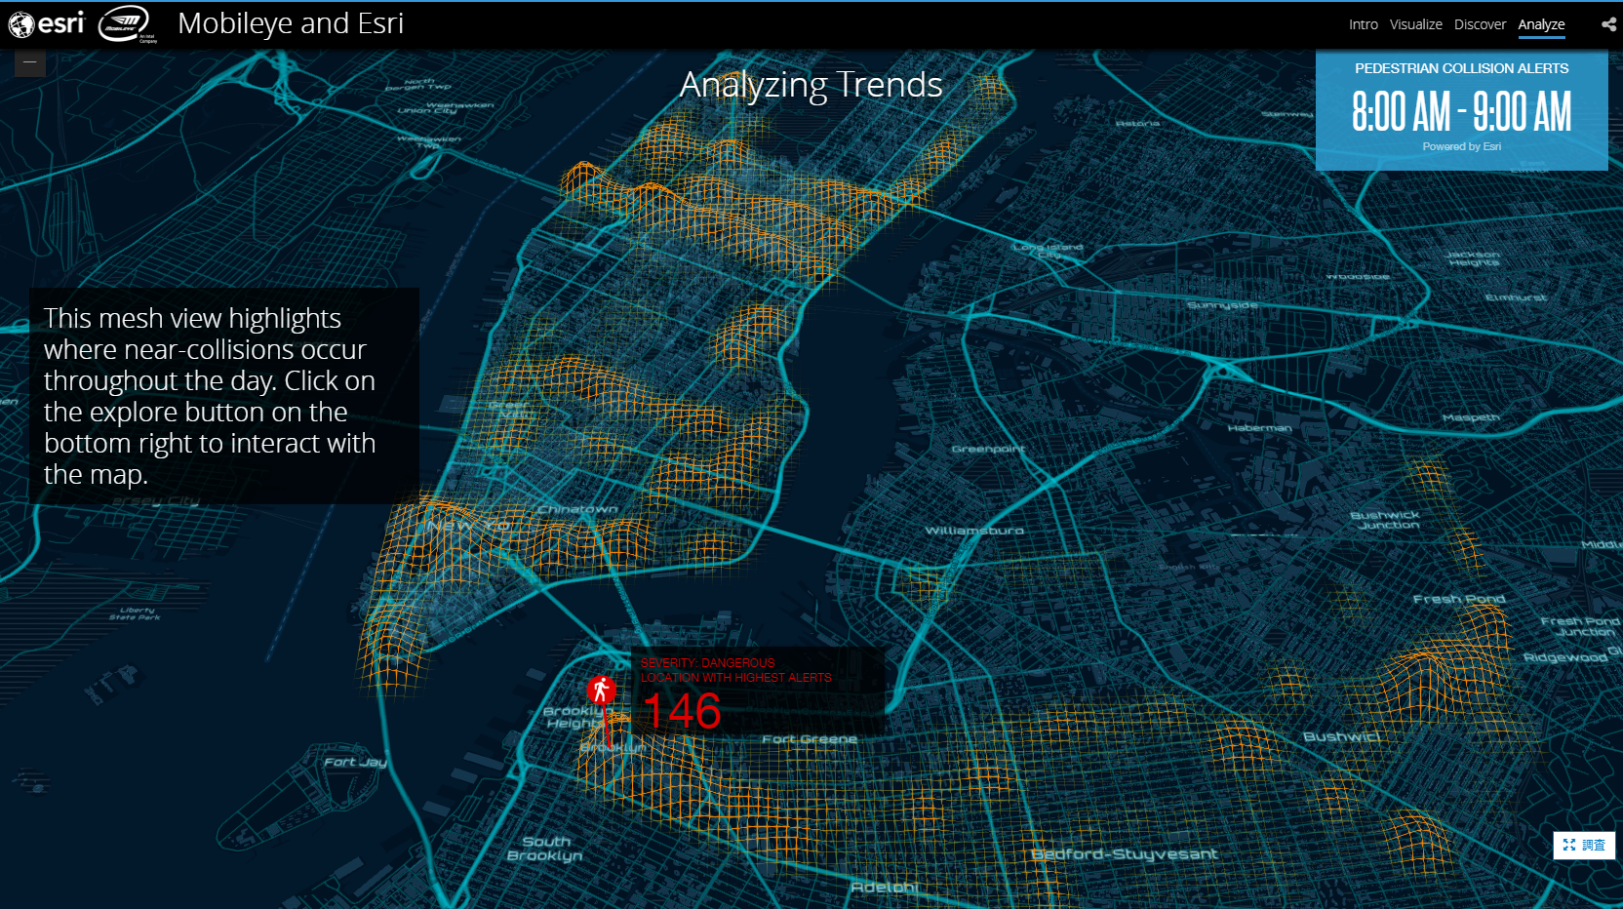Screen dimensions: 1623x909
Task: Click the red 146 alert count
Action: click(682, 711)
